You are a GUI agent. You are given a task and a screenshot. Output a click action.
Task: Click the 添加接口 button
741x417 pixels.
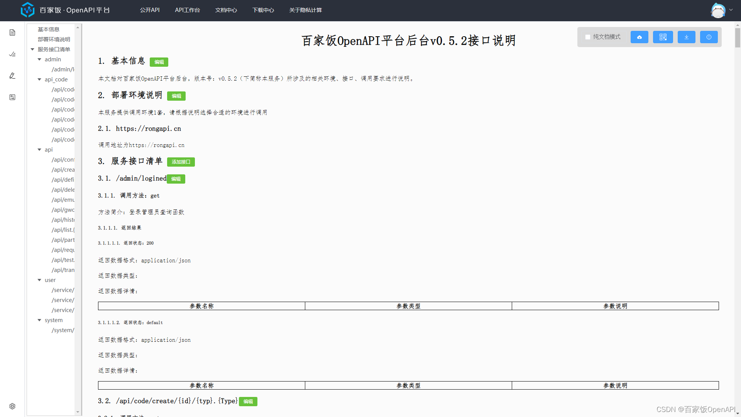pos(181,162)
